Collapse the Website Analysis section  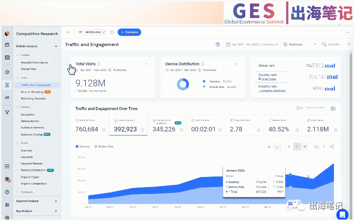56,46
